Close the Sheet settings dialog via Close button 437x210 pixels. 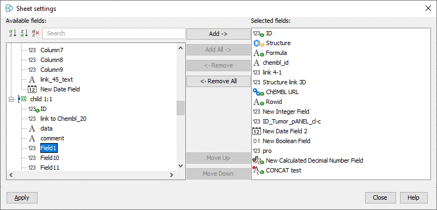pyautogui.click(x=380, y=198)
